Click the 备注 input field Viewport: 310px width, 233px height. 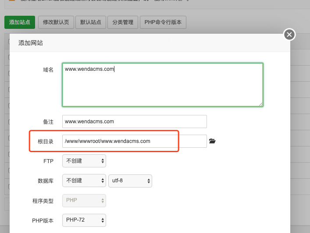(135, 122)
